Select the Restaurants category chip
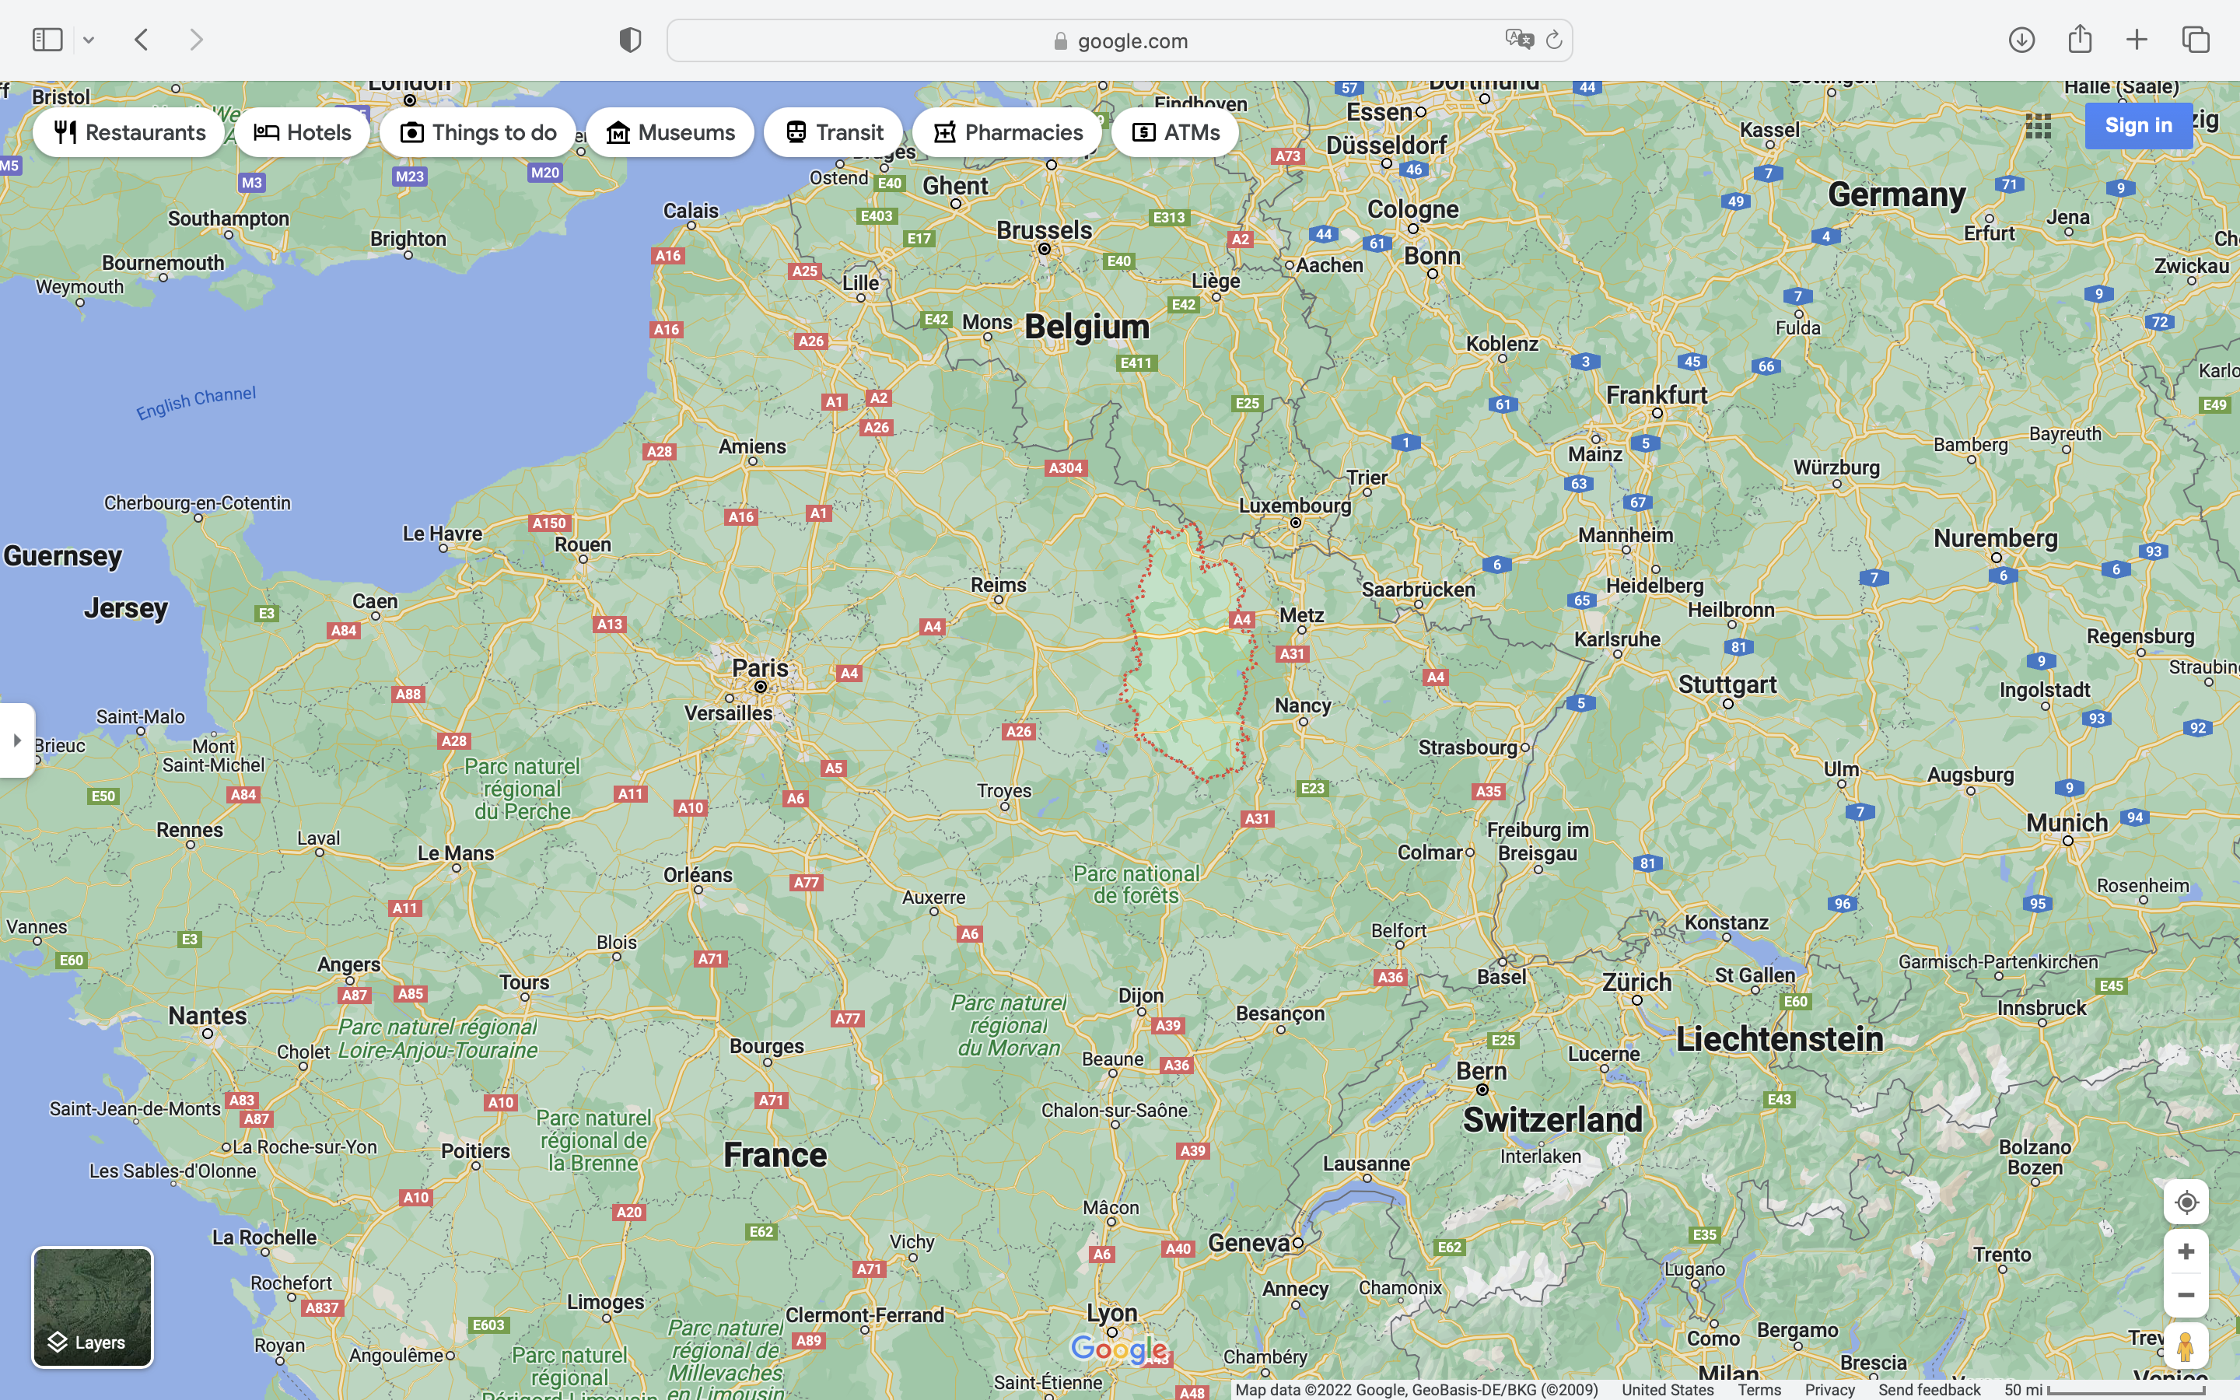The height and width of the screenshot is (1400, 2240). [x=130, y=132]
